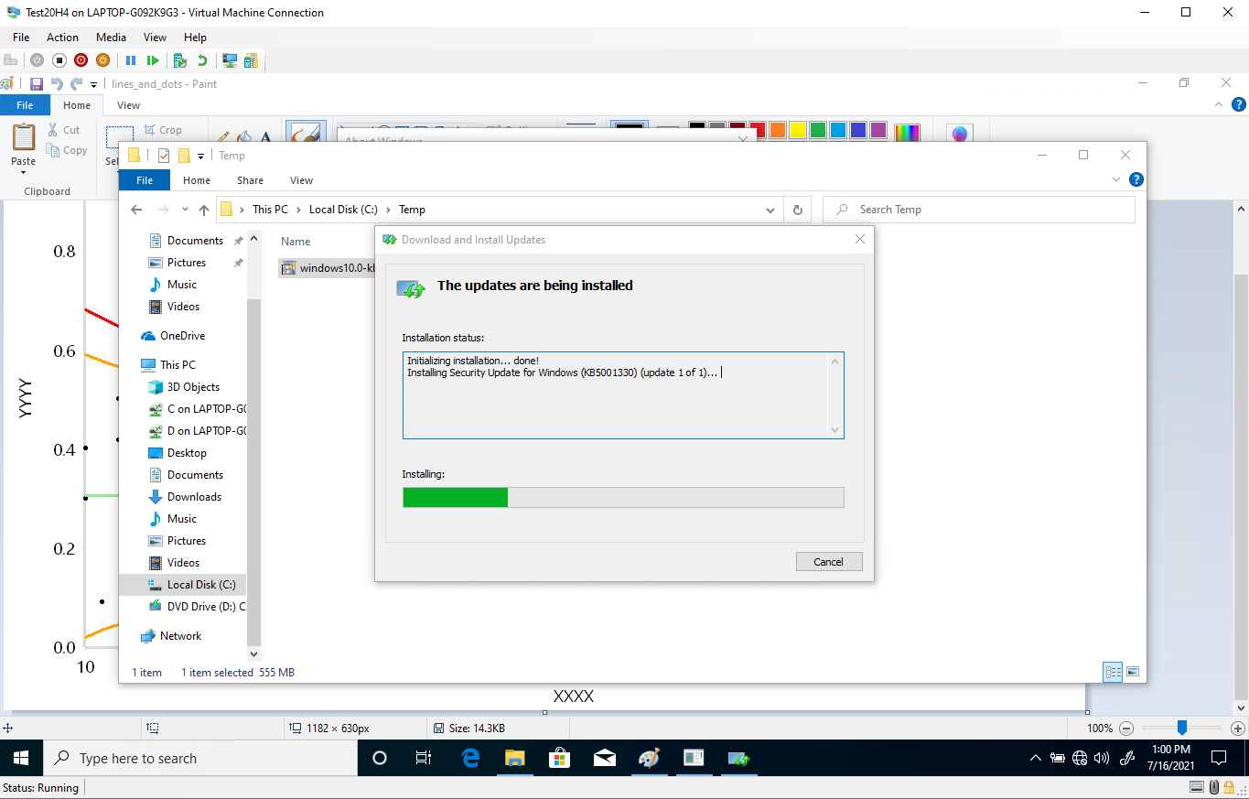The height and width of the screenshot is (799, 1249).
Task: Open the VM Action menu
Action: click(62, 38)
